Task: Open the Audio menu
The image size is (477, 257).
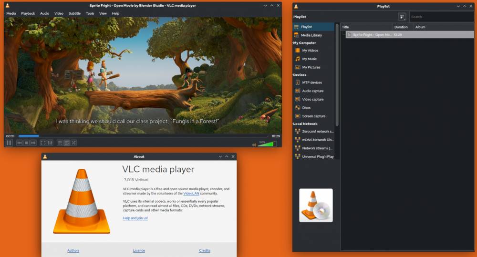Action: [x=44, y=13]
